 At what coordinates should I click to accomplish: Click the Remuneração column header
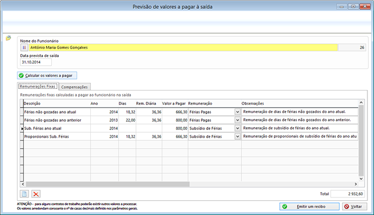[x=215, y=104]
